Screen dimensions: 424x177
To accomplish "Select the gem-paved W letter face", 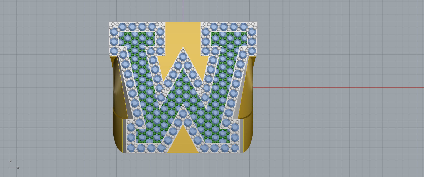I will click(x=183, y=87).
